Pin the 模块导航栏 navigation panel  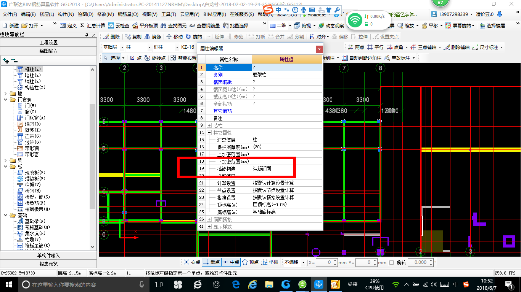(x=87, y=35)
